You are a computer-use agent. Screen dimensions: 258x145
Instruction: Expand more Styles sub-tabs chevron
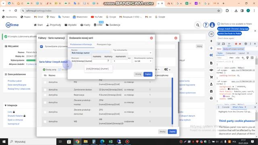tap(248, 53)
